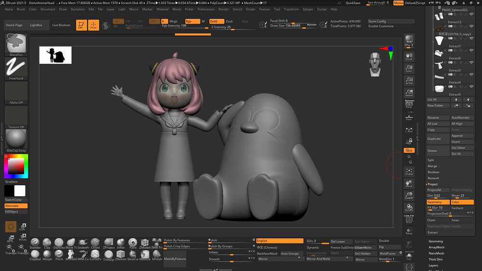Pick the DamStandard brush icon
The width and height of the screenshot is (482, 271).
pyautogui.click(x=59, y=243)
